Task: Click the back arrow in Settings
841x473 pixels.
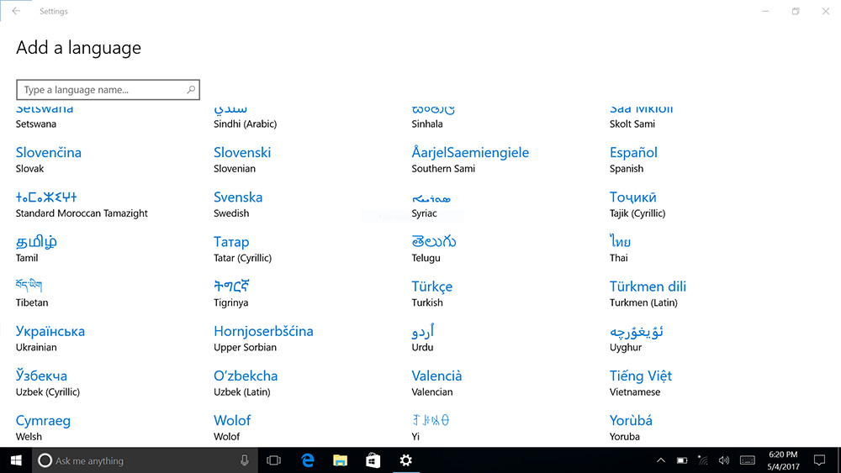Action: coord(16,12)
